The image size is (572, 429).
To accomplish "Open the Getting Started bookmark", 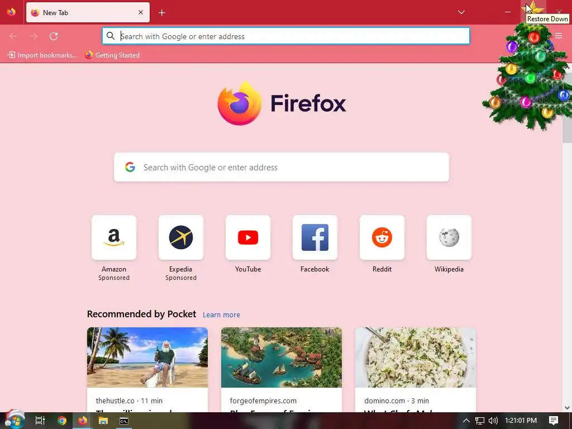I will click(x=112, y=55).
